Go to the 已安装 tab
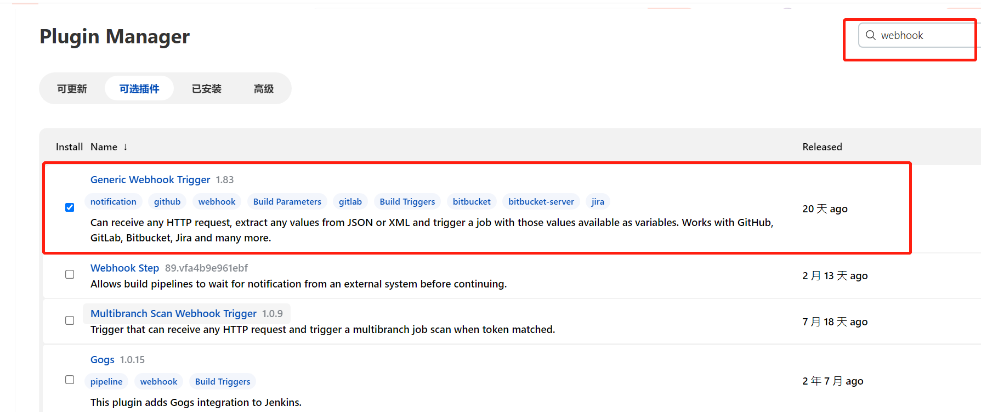981x412 pixels. pos(207,89)
